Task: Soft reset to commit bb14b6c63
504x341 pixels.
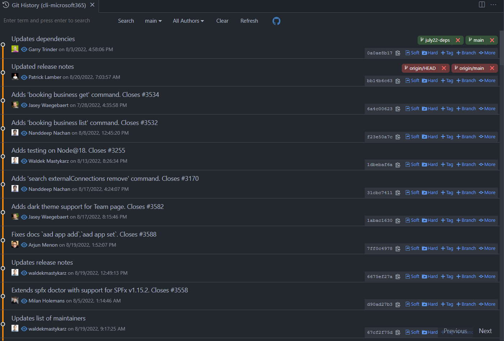Action: point(413,81)
